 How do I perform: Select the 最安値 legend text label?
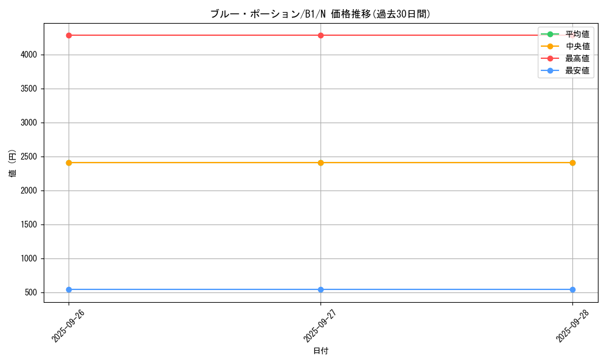(577, 70)
